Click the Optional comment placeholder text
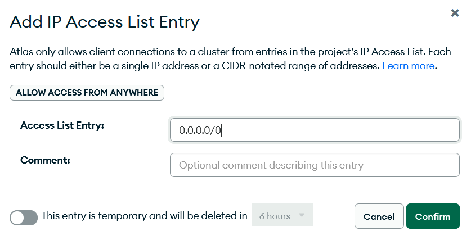 [271, 165]
